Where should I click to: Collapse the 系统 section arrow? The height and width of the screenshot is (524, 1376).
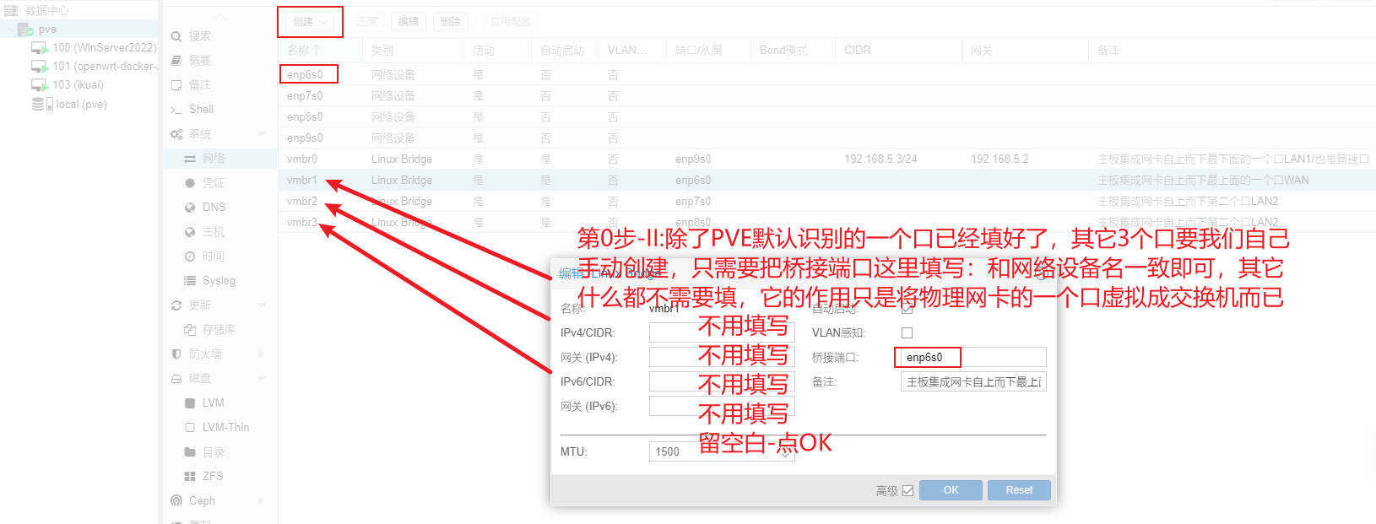coord(261,134)
